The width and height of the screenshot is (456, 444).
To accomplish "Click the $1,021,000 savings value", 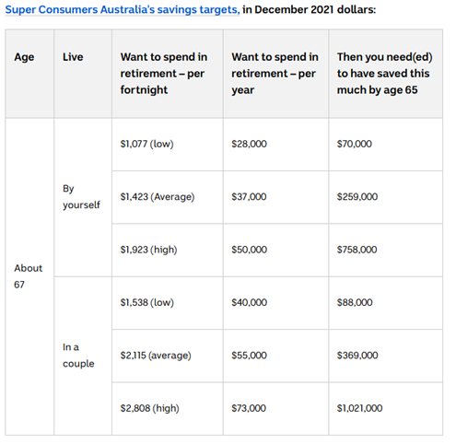I will click(359, 408).
